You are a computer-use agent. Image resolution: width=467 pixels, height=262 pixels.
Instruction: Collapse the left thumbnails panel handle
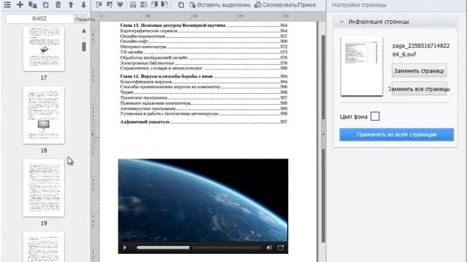[93, 134]
